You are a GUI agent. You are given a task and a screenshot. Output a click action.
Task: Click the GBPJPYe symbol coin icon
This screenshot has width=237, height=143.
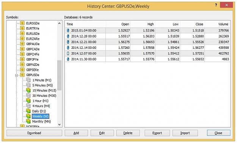22,59
